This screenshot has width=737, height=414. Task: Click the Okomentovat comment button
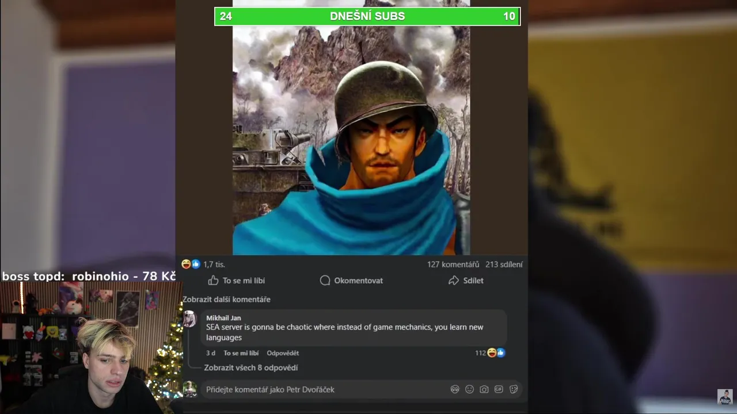[351, 281]
